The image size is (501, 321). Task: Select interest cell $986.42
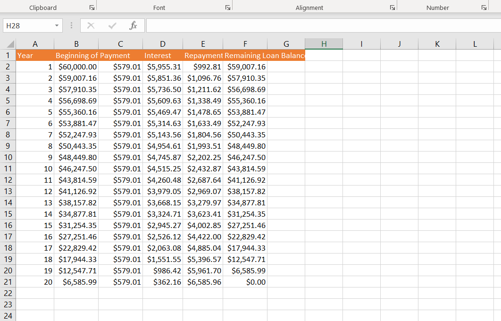click(163, 271)
